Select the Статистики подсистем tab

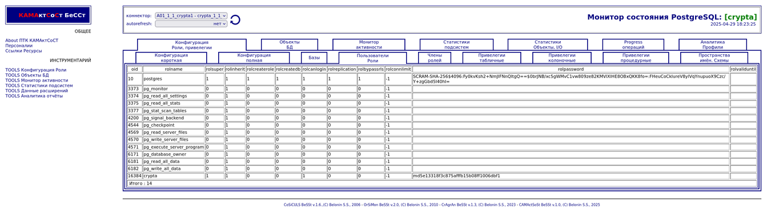[456, 44]
